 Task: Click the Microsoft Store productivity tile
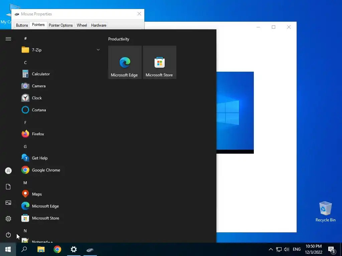point(159,62)
